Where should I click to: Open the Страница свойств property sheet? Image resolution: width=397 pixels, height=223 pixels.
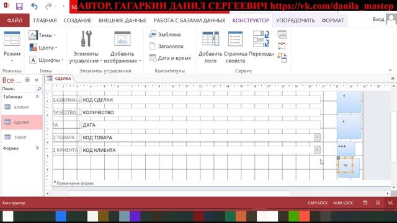[x=236, y=47]
